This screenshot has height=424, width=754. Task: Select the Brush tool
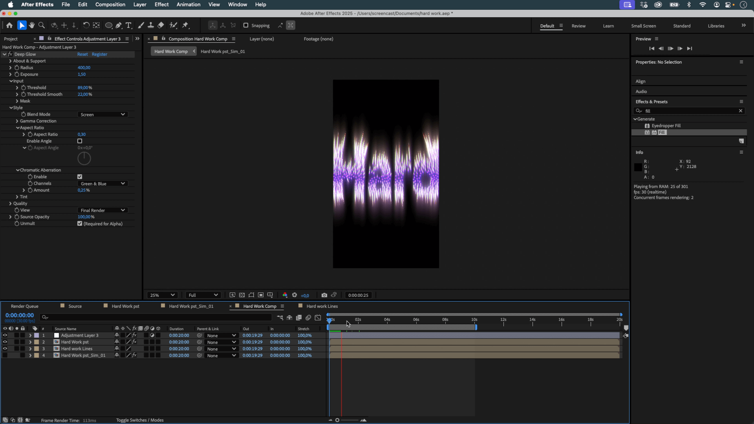[x=141, y=26]
